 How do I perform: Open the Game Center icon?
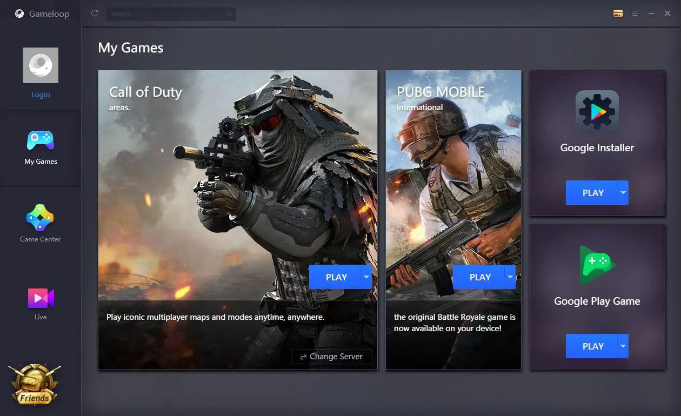(x=40, y=218)
